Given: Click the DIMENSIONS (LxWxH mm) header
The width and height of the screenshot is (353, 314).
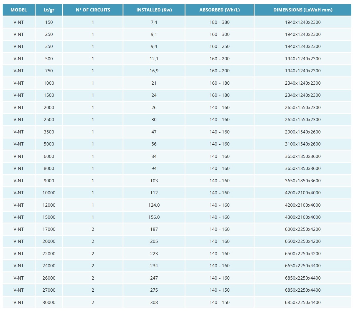Looking at the screenshot, I should (303, 10).
